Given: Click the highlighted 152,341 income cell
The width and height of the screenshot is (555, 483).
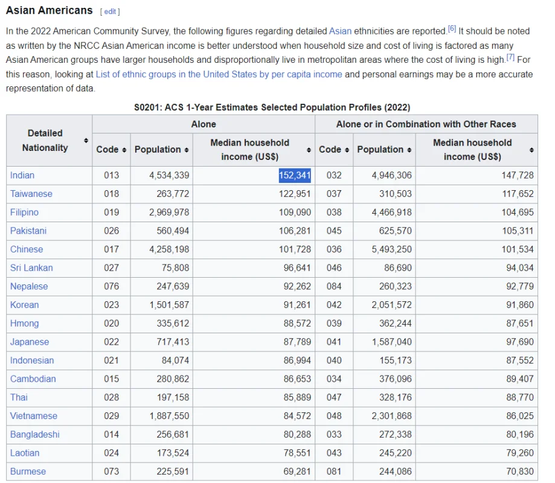Looking at the screenshot, I should pos(295,175).
